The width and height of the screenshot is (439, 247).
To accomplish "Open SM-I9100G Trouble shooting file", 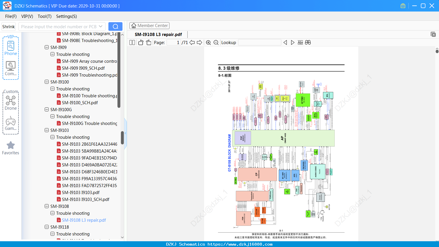I will (89, 124).
